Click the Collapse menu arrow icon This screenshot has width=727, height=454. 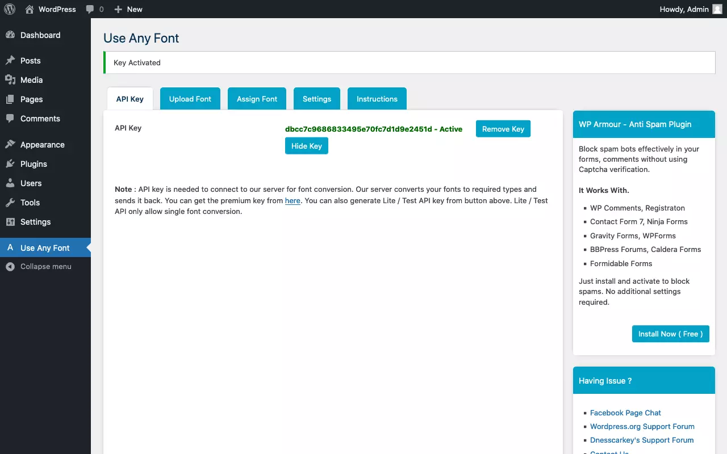pyautogui.click(x=10, y=267)
